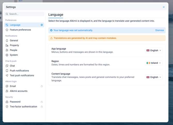Screen dimensions: 173x125
Task: Dismiss the automatic language notice
Action: 160,30
